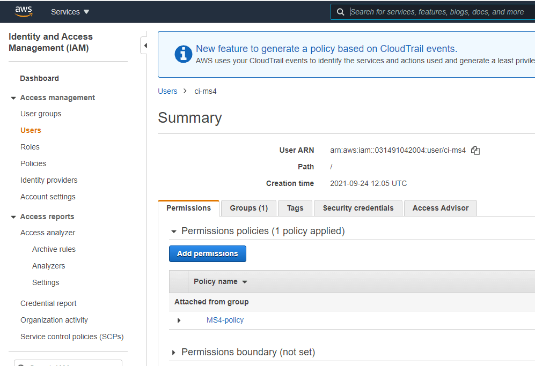Screen dimensions: 535x366
Task: Open Service control policies (SCPs)
Action: click(72, 337)
